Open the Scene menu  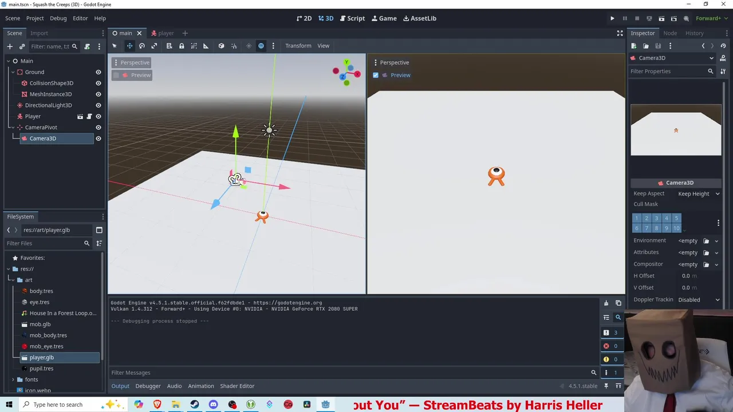13,18
